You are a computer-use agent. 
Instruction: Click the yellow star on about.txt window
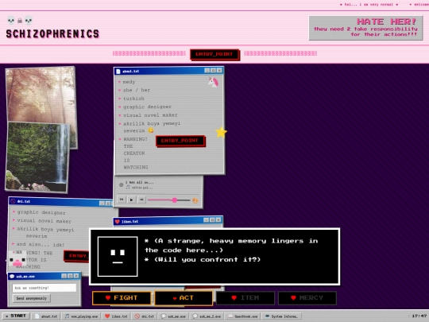point(221,132)
